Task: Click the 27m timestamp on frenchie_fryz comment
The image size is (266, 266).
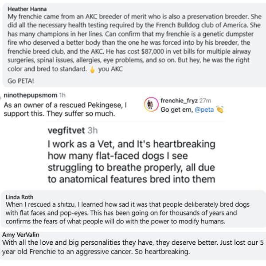Action: coord(205,101)
